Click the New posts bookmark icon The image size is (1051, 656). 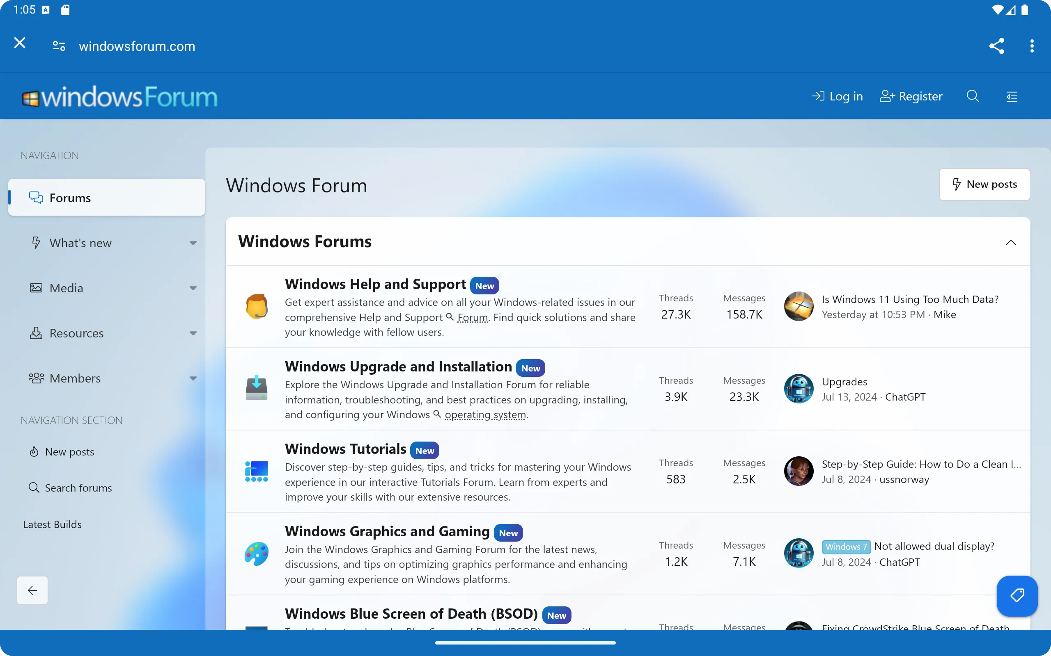click(x=956, y=184)
